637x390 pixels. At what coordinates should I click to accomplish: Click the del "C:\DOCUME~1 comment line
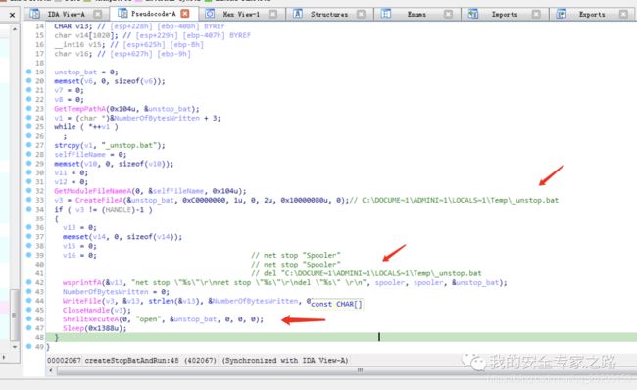[367, 273]
